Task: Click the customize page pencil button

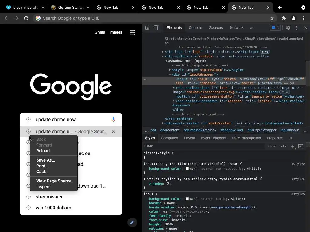Action: [x=132, y=222]
